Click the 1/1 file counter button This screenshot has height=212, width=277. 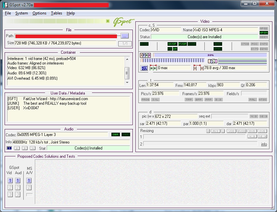(x=125, y=43)
